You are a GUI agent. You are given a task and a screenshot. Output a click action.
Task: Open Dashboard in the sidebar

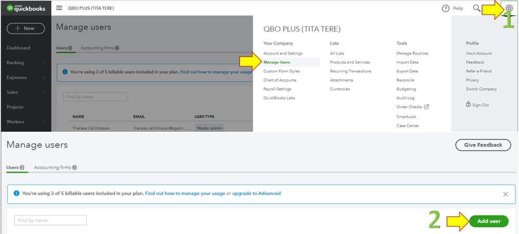(x=18, y=48)
